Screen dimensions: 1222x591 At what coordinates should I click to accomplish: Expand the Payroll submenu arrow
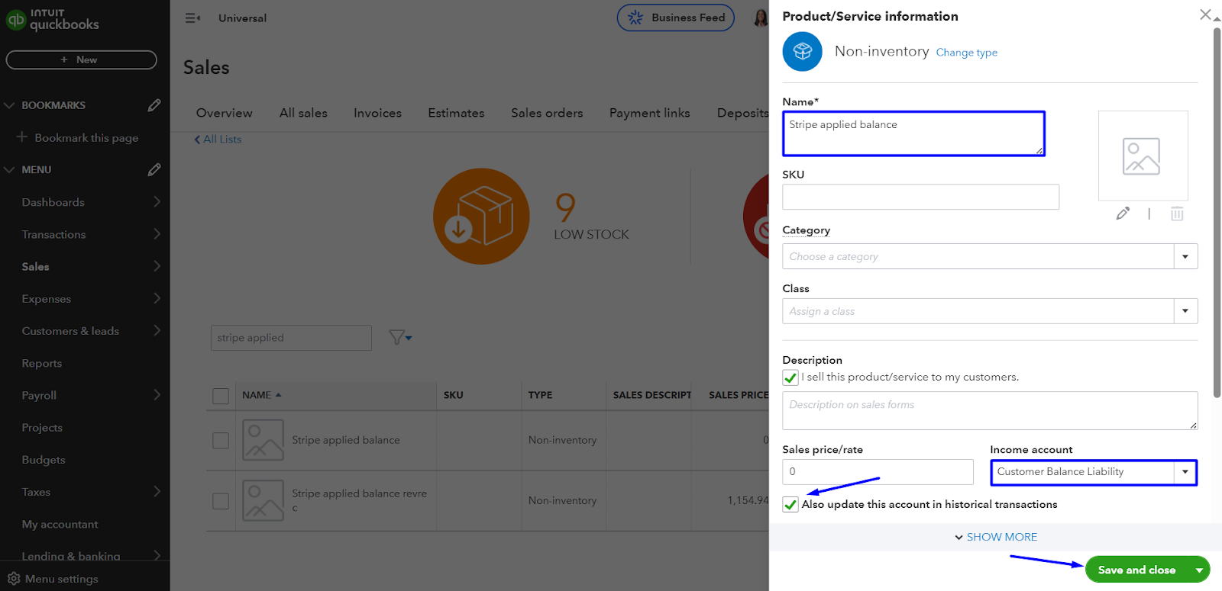pyautogui.click(x=157, y=394)
